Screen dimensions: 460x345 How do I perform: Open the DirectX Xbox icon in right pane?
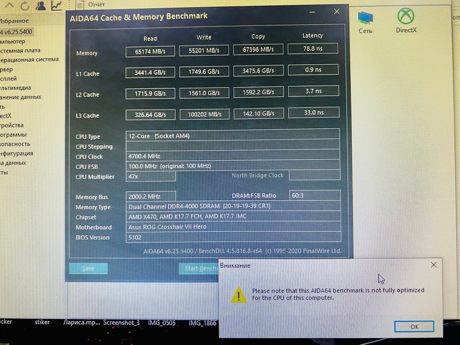[x=406, y=21]
